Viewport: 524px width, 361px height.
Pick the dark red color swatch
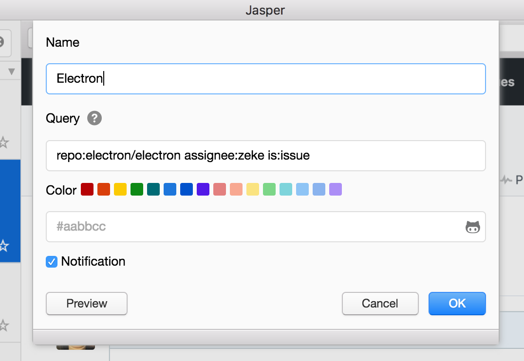click(87, 189)
